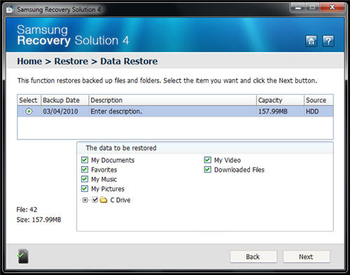Click the My Documents label
The height and width of the screenshot is (275, 350).
pos(113,160)
